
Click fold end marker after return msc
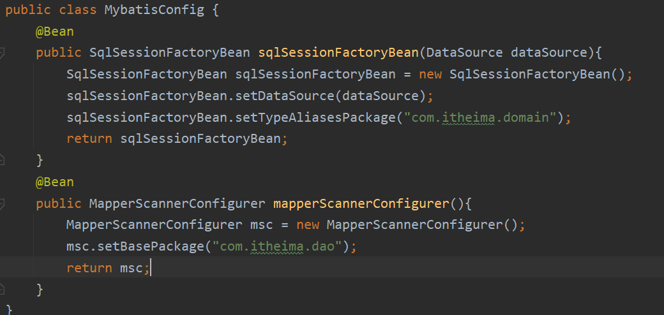pos(2,289)
